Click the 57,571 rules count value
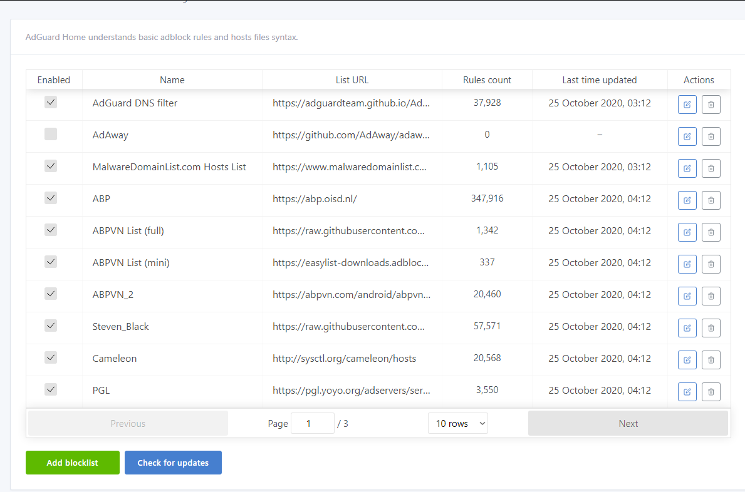Viewport: 745px width, 492px height. coord(487,326)
